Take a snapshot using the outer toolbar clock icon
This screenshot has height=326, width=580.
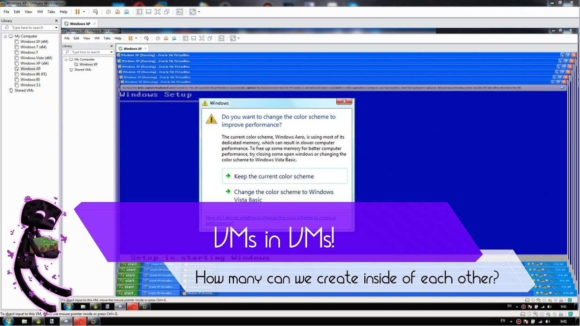coord(109,12)
